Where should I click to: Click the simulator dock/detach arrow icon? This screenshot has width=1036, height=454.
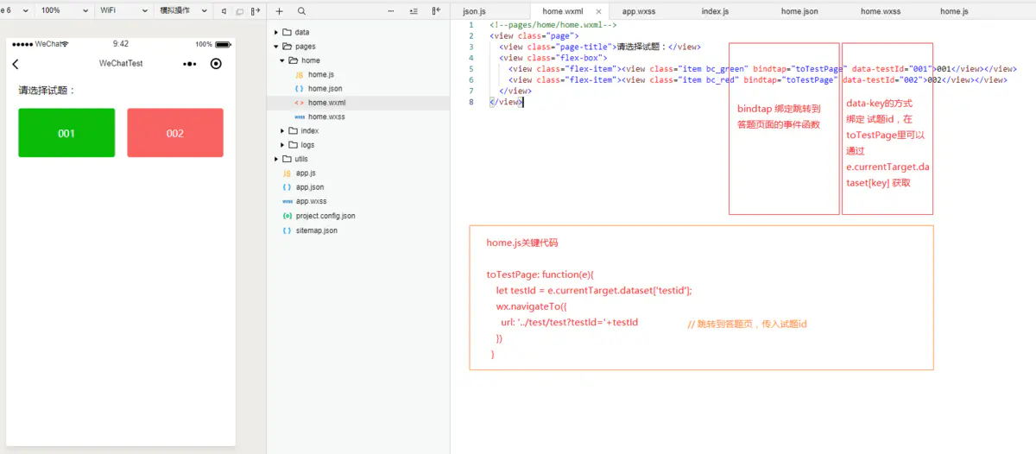pos(256,11)
